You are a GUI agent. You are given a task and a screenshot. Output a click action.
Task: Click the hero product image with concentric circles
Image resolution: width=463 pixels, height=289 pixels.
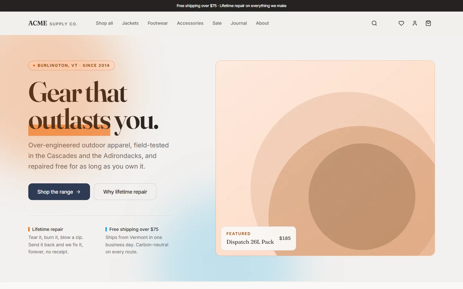click(x=325, y=158)
